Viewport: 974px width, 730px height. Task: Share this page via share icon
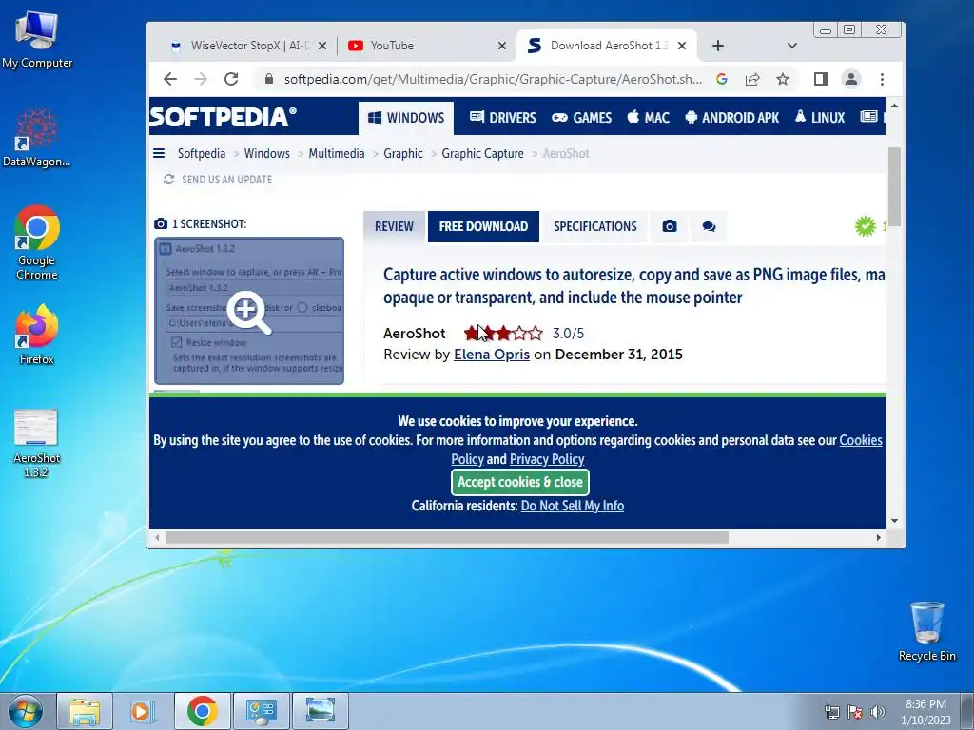click(752, 79)
